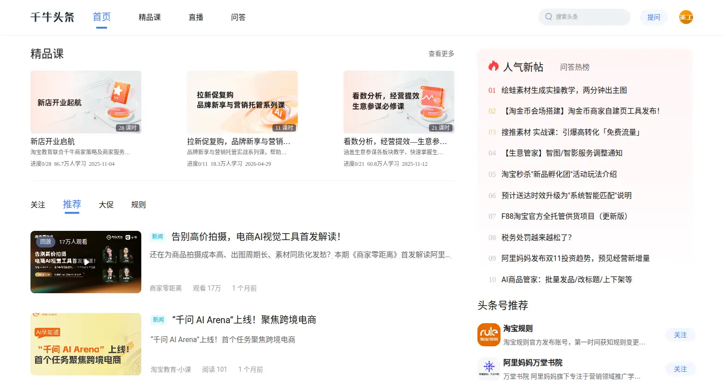Open hot post 税务处罚越来越松了？

pyautogui.click(x=537, y=237)
